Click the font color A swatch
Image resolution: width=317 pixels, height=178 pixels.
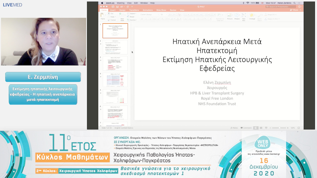click(178, 19)
